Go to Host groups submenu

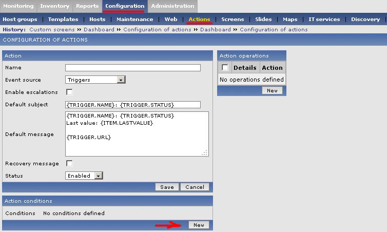coord(20,20)
